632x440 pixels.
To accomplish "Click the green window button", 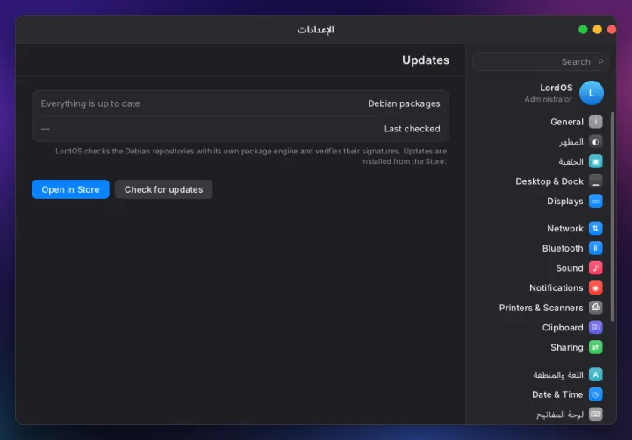I will pos(583,30).
